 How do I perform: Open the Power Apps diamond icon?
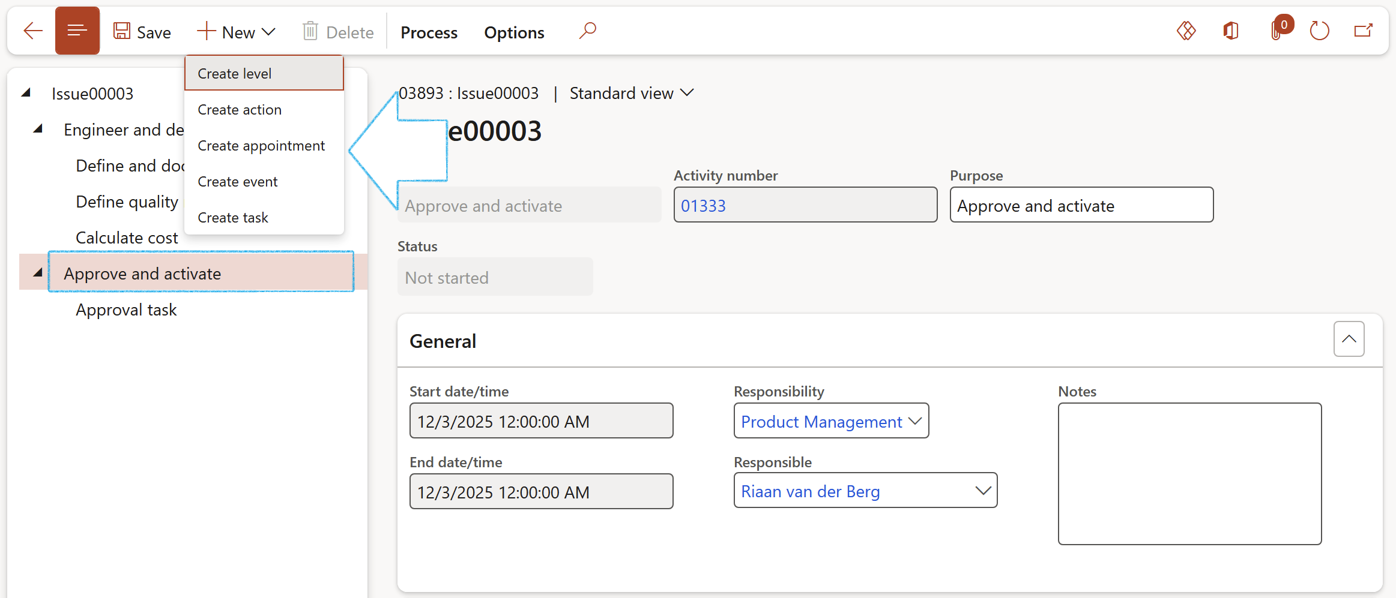[1186, 31]
